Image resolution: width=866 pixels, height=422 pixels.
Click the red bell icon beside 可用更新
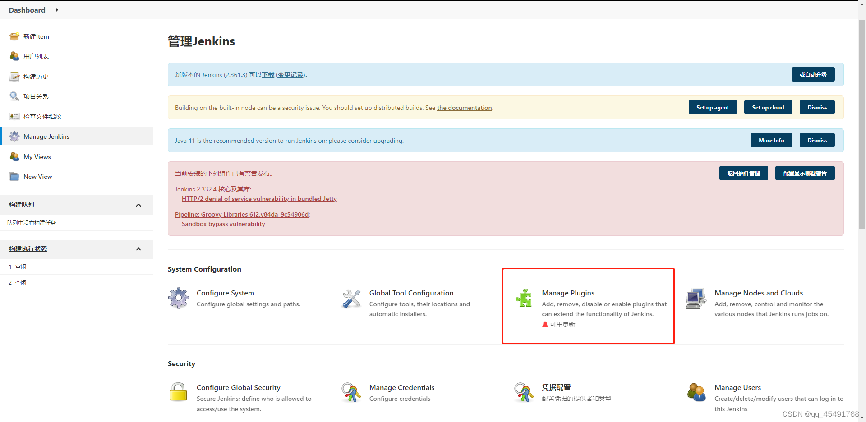point(545,324)
